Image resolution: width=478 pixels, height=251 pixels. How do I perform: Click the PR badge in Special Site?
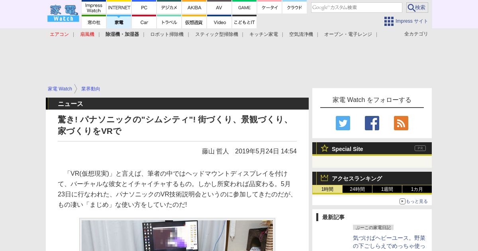(420, 148)
